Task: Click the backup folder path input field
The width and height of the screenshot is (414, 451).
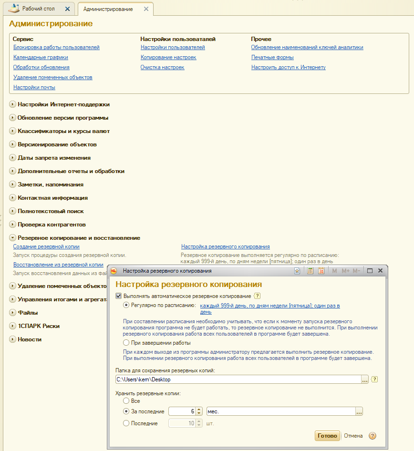Action: 238,379
